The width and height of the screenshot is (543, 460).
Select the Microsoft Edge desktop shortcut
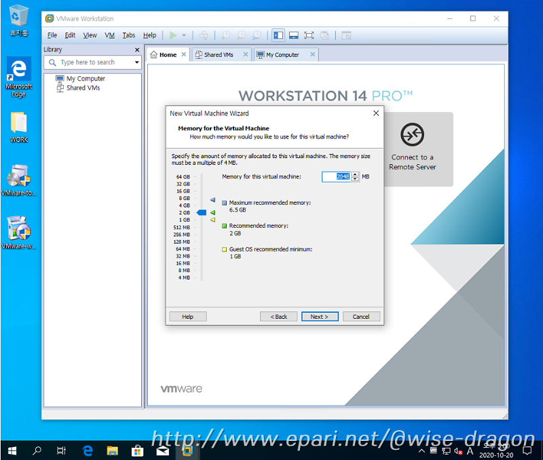pos(19,77)
